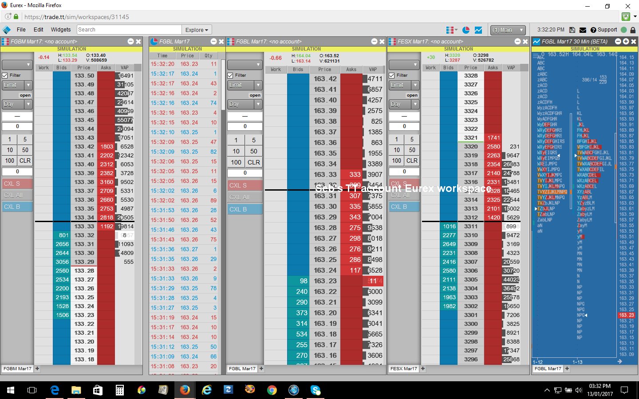Open Calculator from the taskbar

[x=120, y=390]
